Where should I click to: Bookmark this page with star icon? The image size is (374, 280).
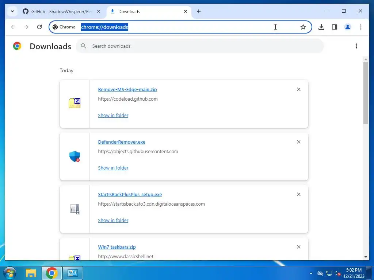point(303,27)
